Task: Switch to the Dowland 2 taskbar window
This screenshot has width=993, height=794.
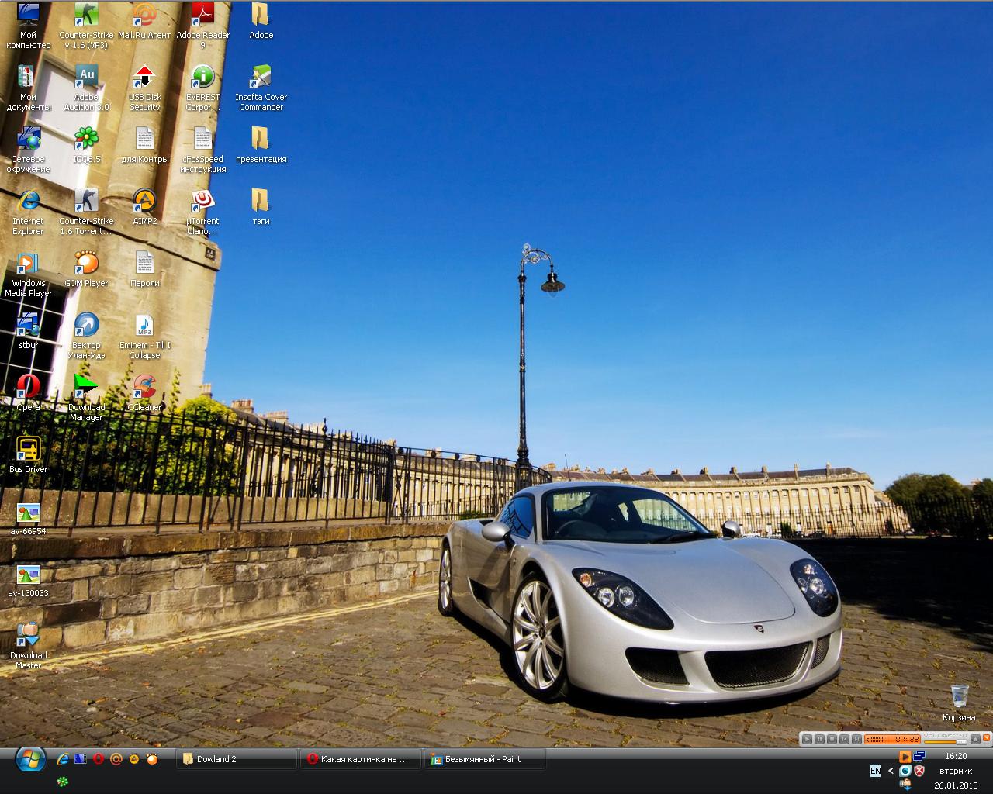Action: [237, 759]
